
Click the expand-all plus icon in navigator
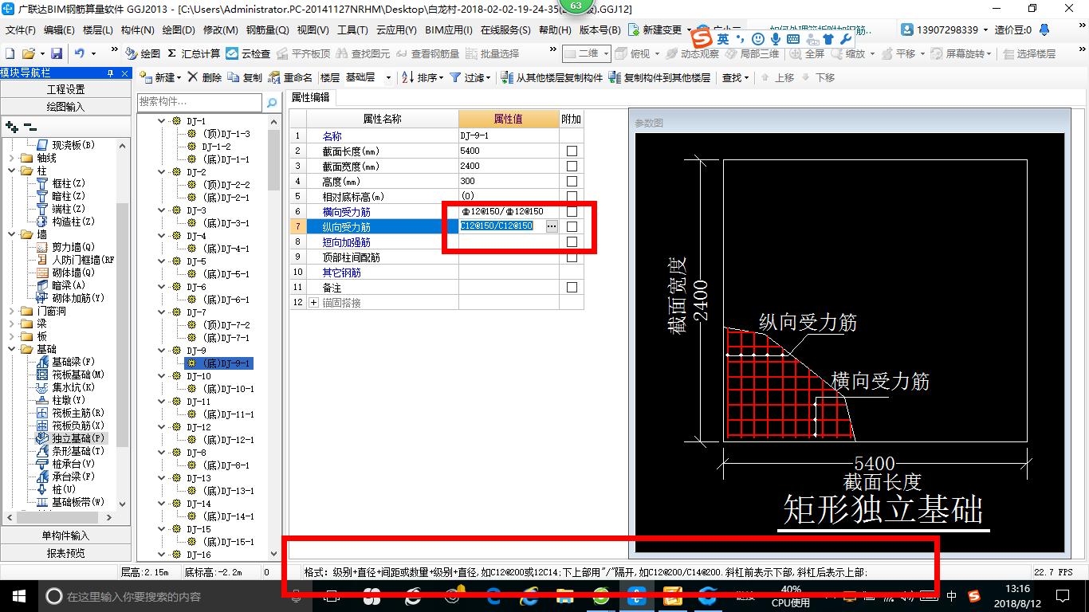(12, 126)
